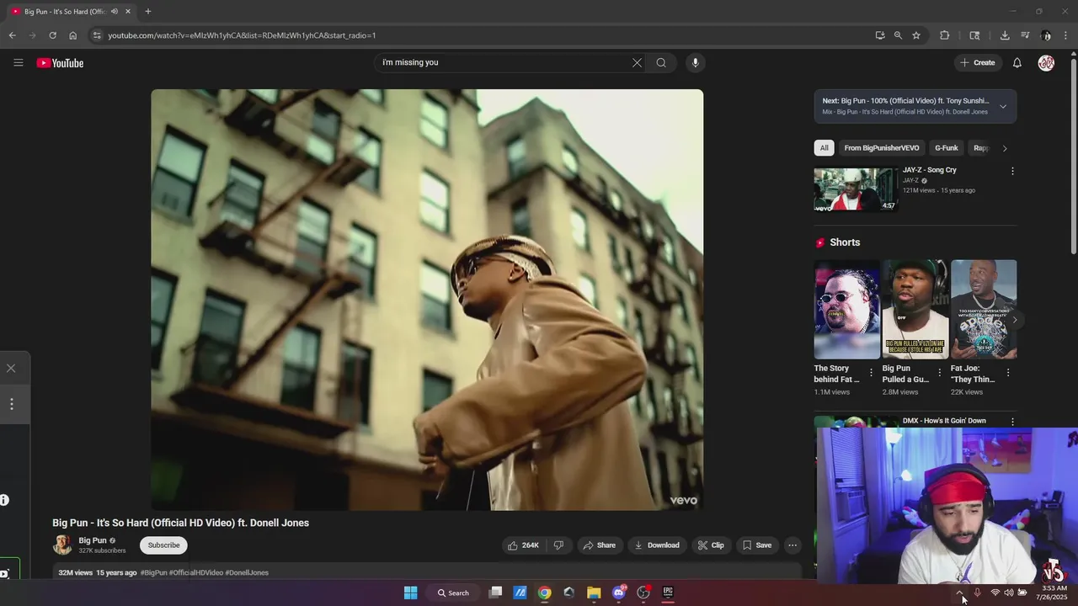The width and height of the screenshot is (1078, 606).
Task: Expand the Next up mix playlist panel
Action: [x=1002, y=106]
